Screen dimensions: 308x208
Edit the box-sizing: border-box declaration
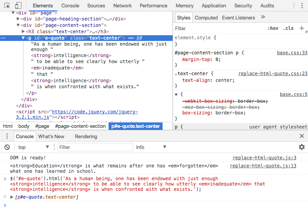click(214, 113)
